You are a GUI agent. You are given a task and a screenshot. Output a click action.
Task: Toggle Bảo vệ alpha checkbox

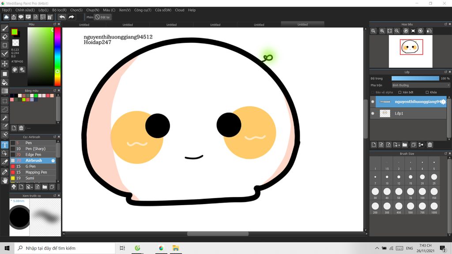point(373,93)
